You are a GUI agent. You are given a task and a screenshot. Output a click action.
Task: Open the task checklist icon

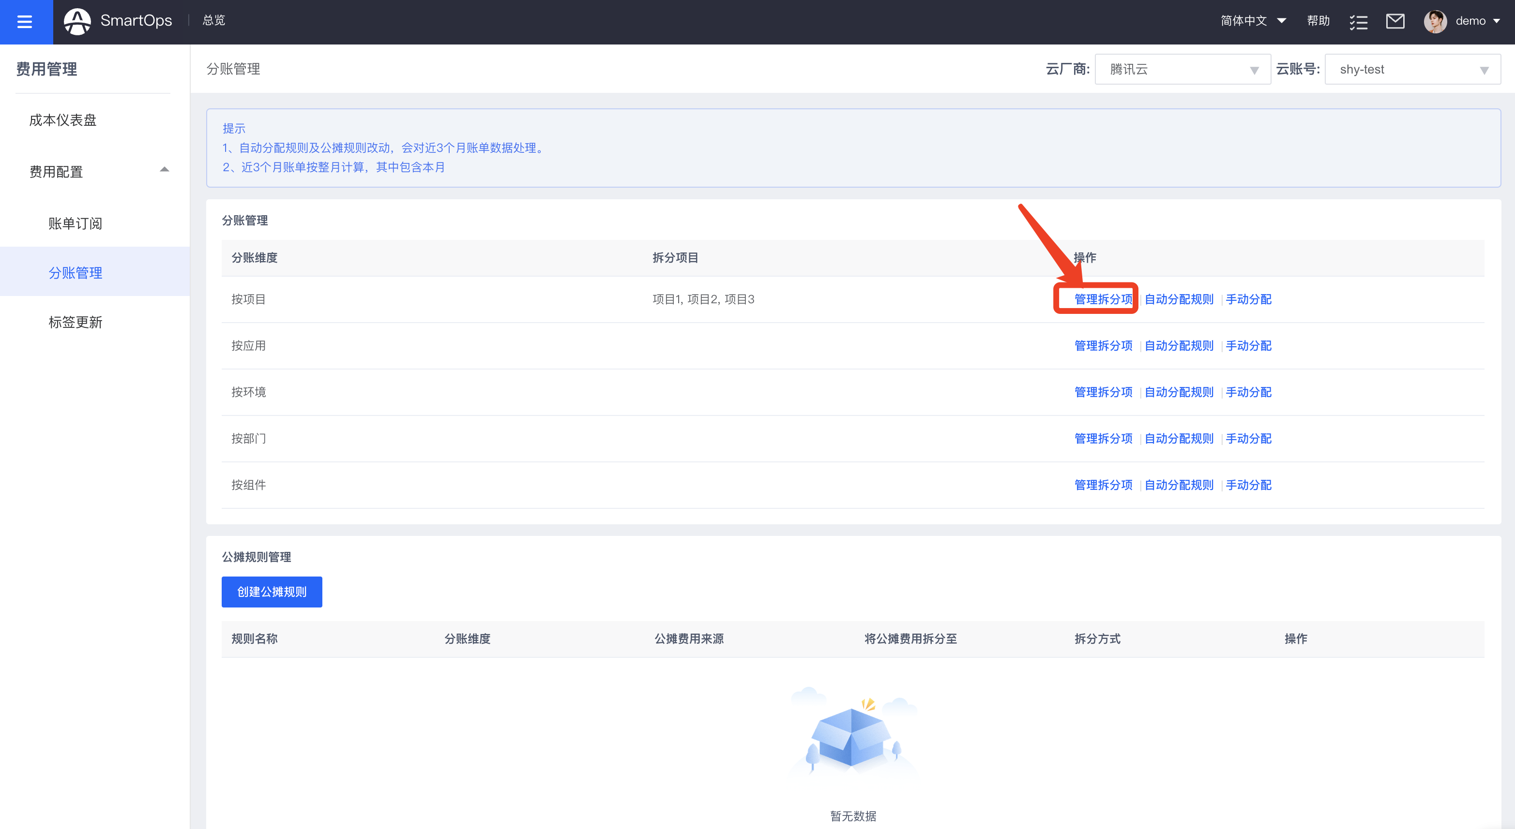[x=1358, y=22]
